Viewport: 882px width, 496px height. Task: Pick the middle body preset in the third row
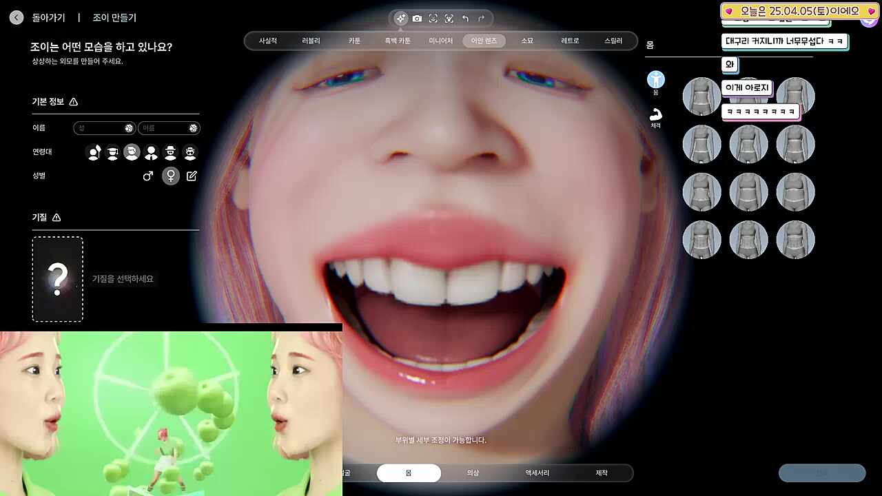pos(748,192)
